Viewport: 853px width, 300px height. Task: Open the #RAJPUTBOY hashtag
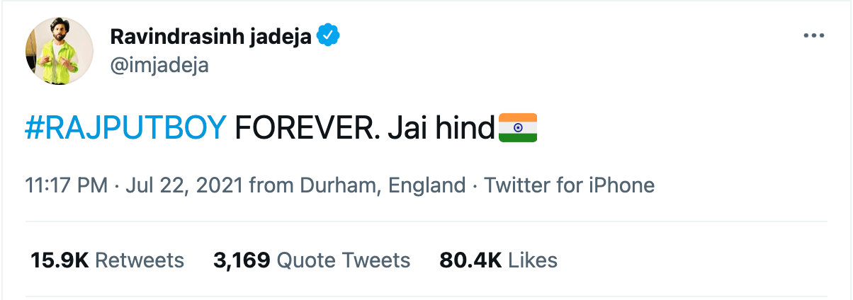(125, 129)
